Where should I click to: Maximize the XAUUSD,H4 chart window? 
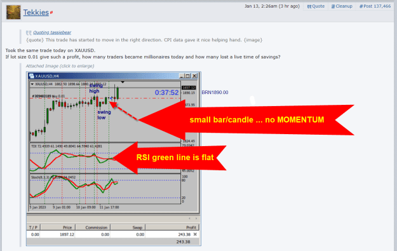(187, 76)
